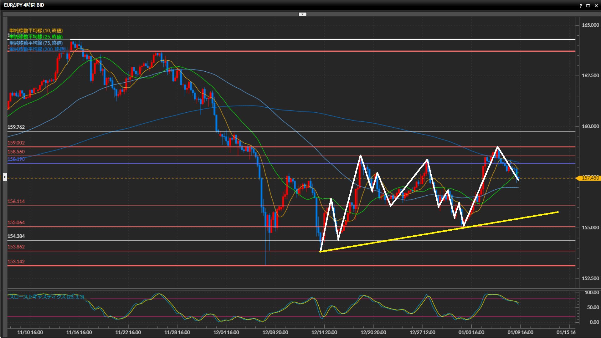Select the 159.002 red horizontal line label
Screen dimensions: 601x338
pyautogui.click(x=16, y=143)
